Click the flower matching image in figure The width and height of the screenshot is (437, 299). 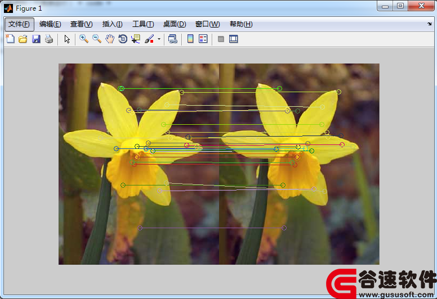[218, 164]
